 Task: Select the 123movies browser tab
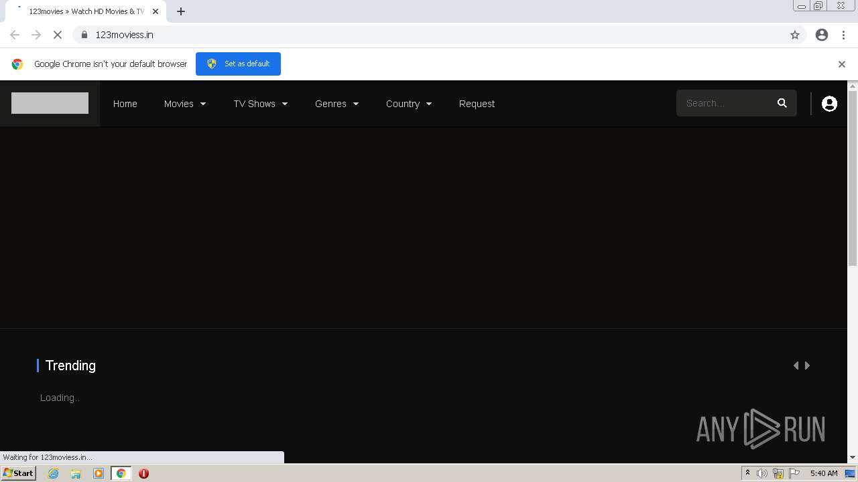coord(86,11)
